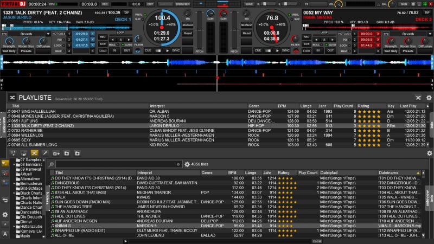Increase deck 1 loop length with the right arrow

coord(129,40)
